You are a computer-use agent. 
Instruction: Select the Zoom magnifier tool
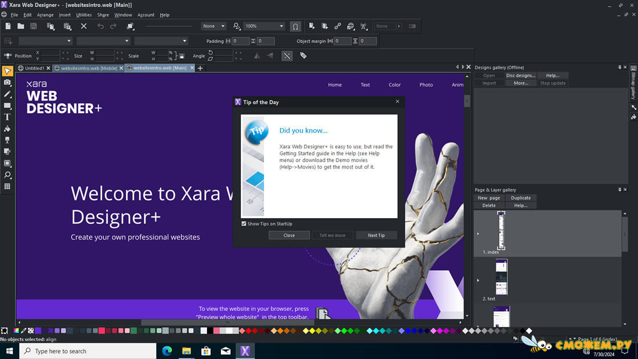[x=8, y=175]
